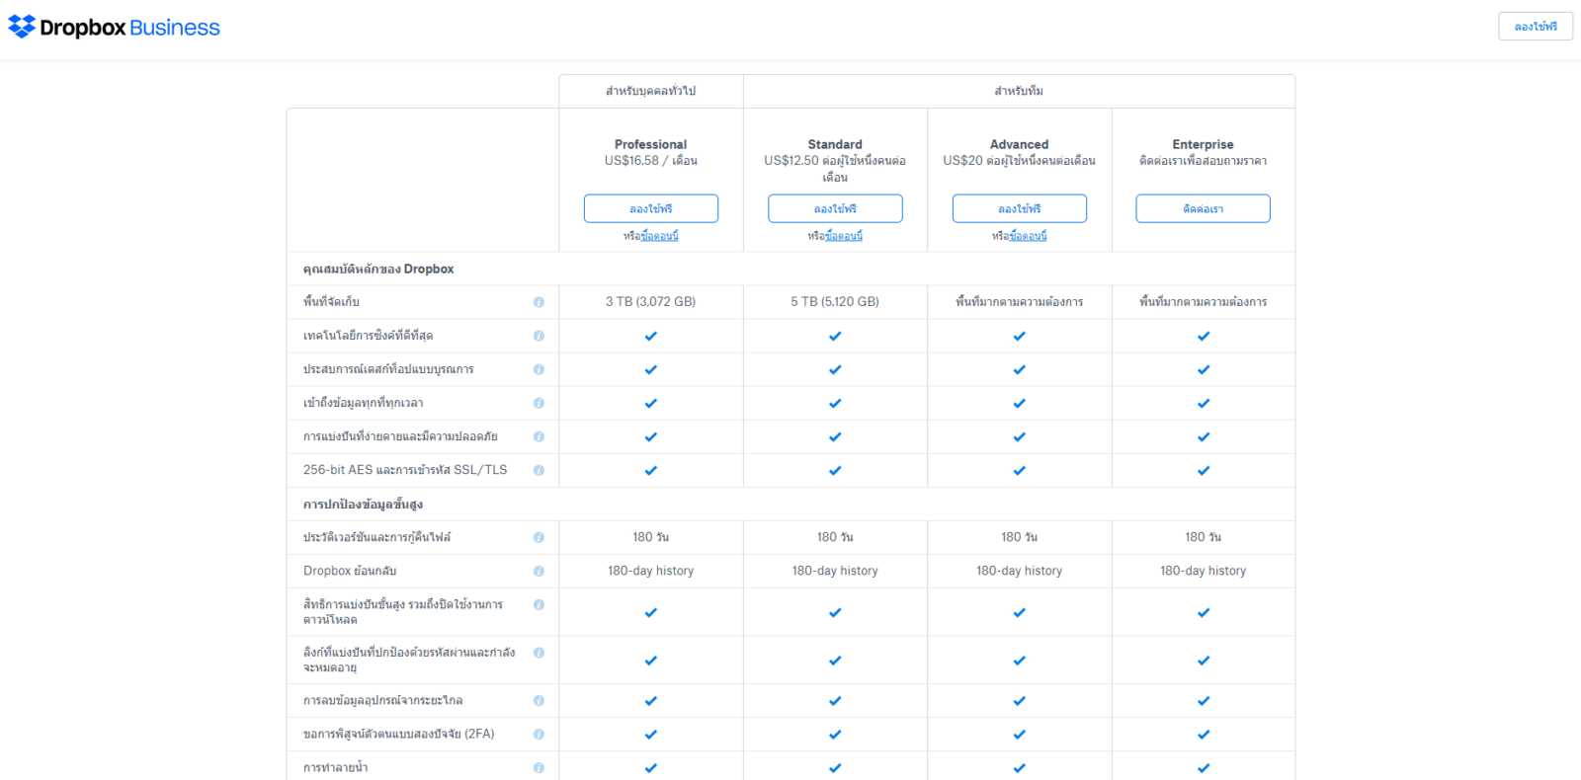Click ลองใช้ฟรี under Standard plan

point(835,208)
